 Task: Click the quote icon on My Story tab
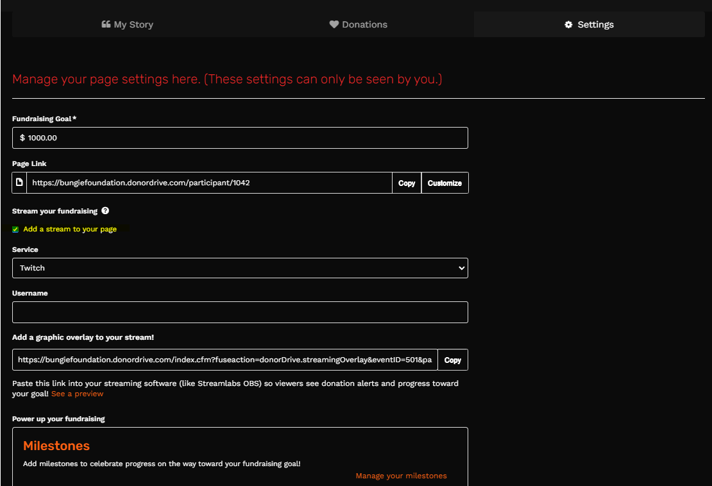tap(106, 24)
